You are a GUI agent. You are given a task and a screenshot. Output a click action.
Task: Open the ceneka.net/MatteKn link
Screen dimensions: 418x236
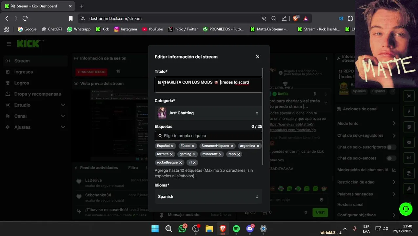point(292,124)
